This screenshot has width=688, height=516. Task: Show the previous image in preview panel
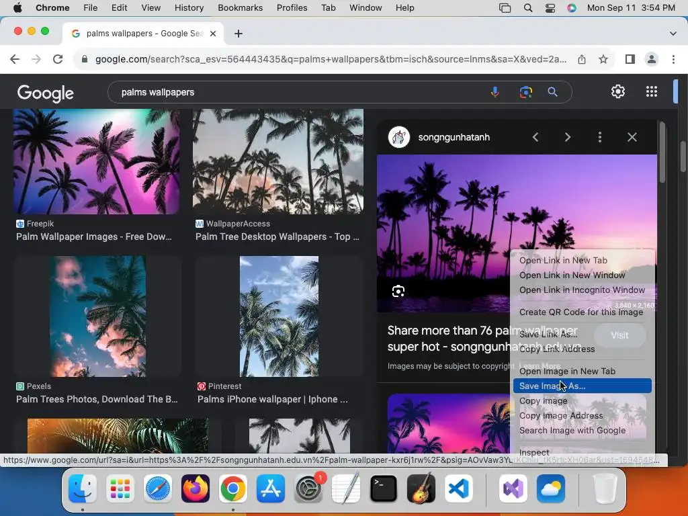(x=535, y=137)
